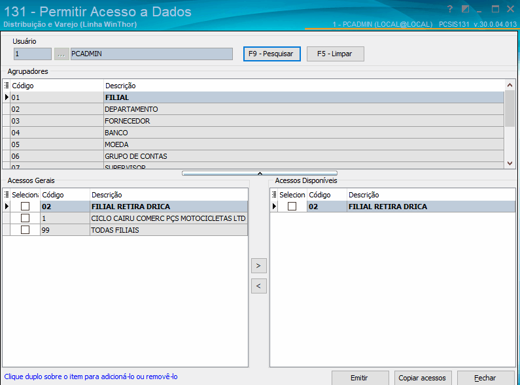The image size is (520, 385).
Task: Maximize the window
Action: click(495, 9)
